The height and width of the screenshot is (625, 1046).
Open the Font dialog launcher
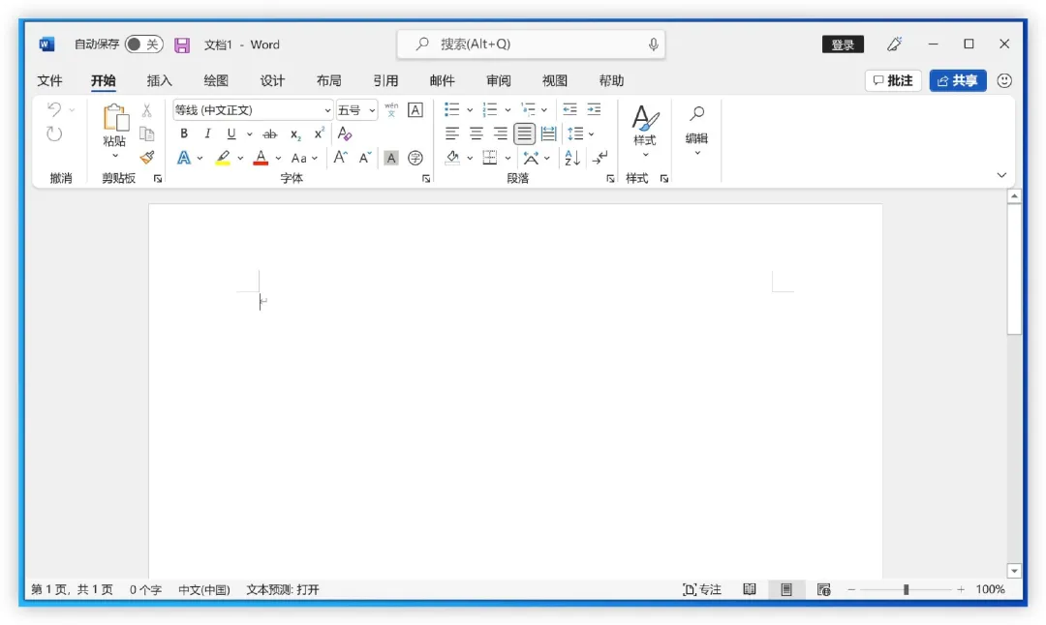[426, 179]
